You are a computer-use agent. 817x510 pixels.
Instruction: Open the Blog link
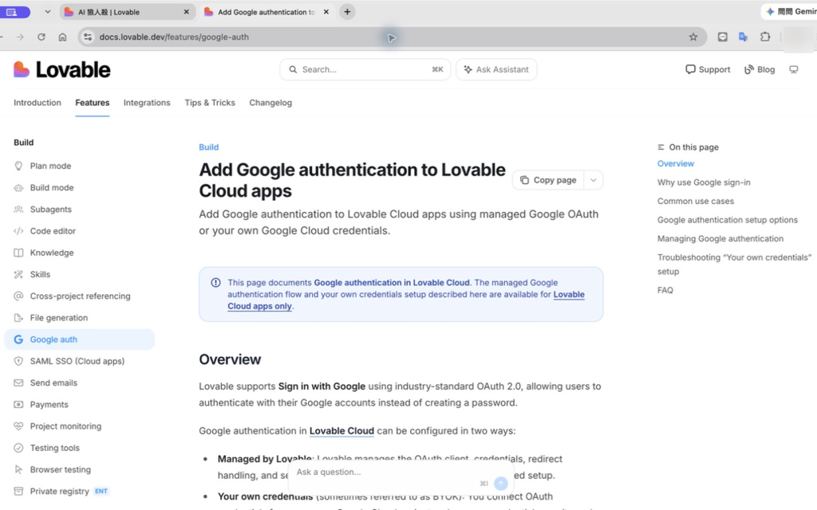760,69
